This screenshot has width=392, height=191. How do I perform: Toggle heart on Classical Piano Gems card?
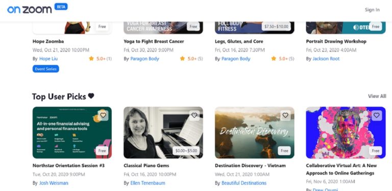pyautogui.click(x=194, y=115)
